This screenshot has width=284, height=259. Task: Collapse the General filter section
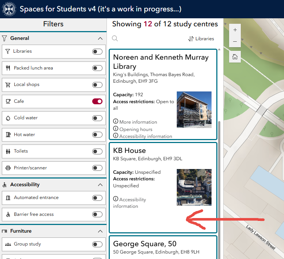click(x=100, y=38)
